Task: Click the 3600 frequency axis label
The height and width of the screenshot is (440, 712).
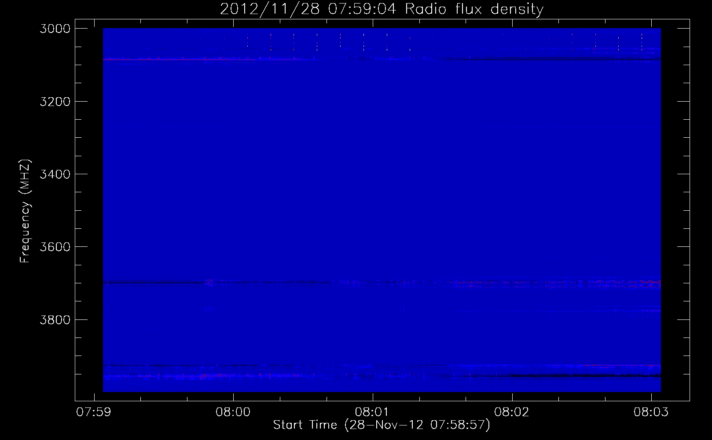Action: pyautogui.click(x=55, y=247)
